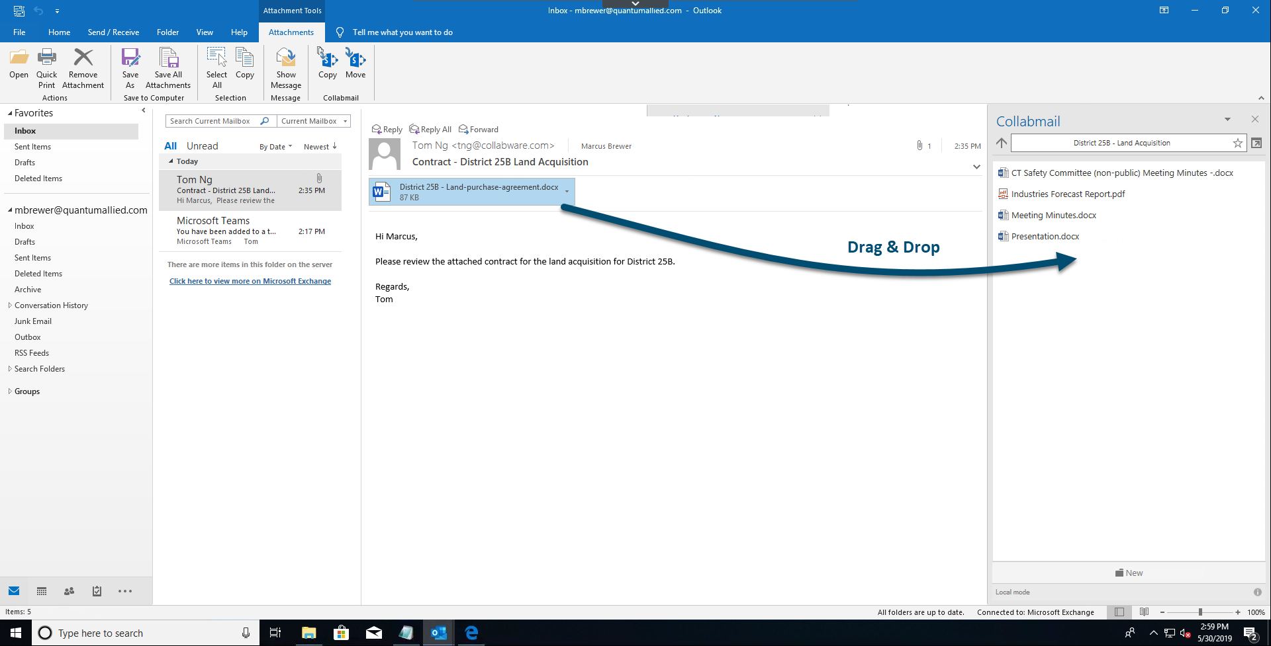1271x646 pixels.
Task: Click the Remove Attachment icon
Action: [x=82, y=66]
